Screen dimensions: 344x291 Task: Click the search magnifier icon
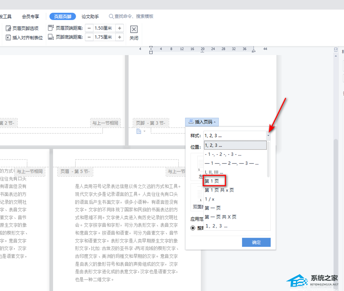pyautogui.click(x=111, y=16)
